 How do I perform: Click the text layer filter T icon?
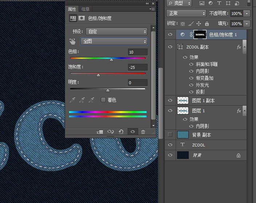pos(220,3)
